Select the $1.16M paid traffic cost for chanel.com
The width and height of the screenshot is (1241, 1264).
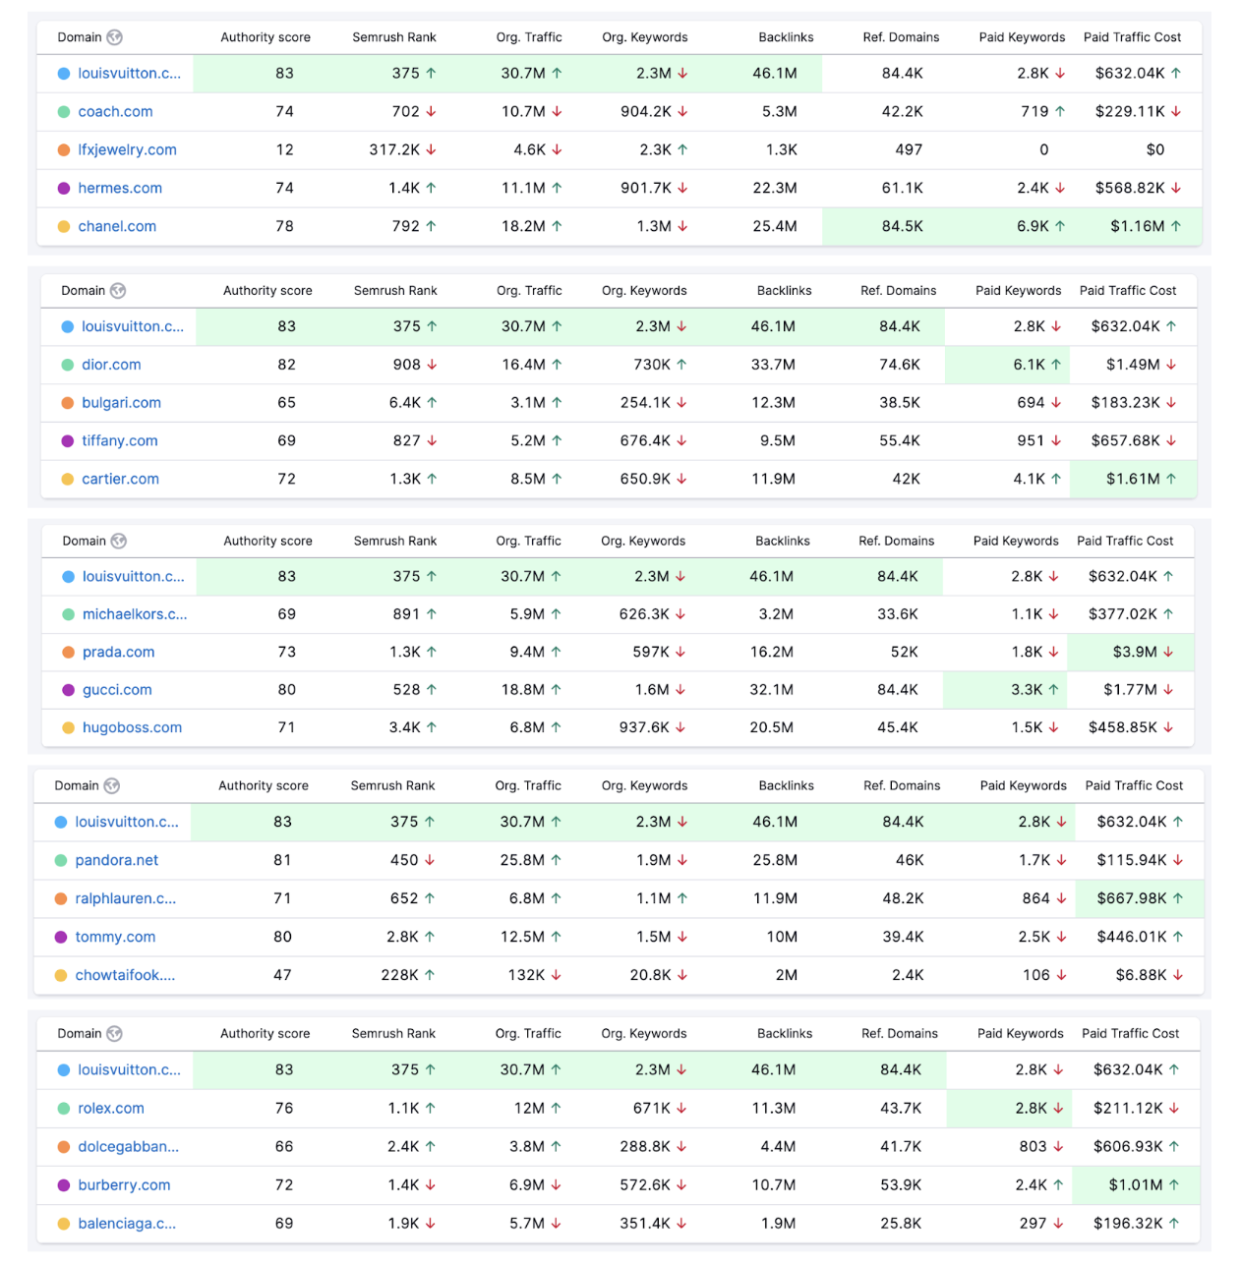coord(1146,227)
